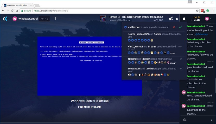
Task: Show moar subscribers in xTmX_Korrupt row
Action: (173, 53)
